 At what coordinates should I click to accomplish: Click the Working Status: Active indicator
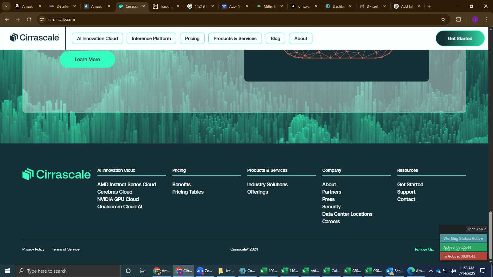pos(463,239)
